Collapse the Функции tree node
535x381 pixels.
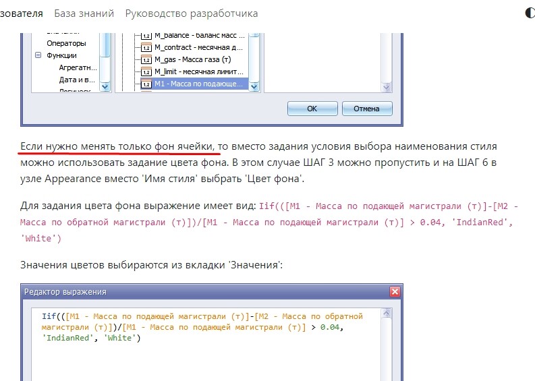[x=38, y=55]
